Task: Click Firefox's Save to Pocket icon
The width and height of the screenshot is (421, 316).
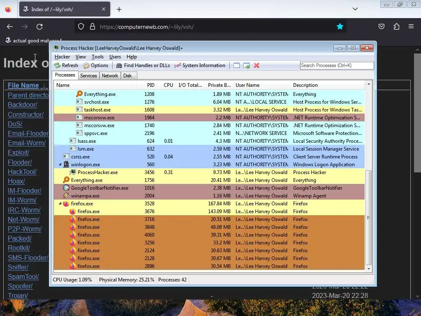Action: [x=381, y=26]
